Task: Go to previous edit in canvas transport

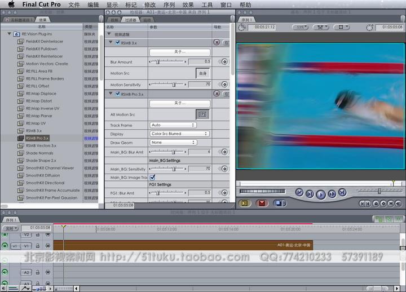Action: (x=299, y=193)
